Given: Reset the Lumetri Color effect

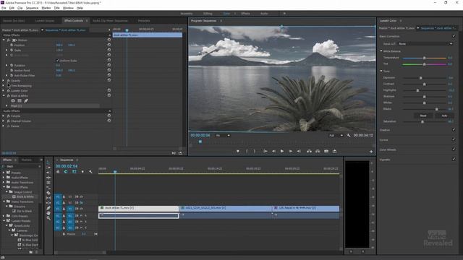Looking at the screenshot, I should pyautogui.click(x=109, y=90).
